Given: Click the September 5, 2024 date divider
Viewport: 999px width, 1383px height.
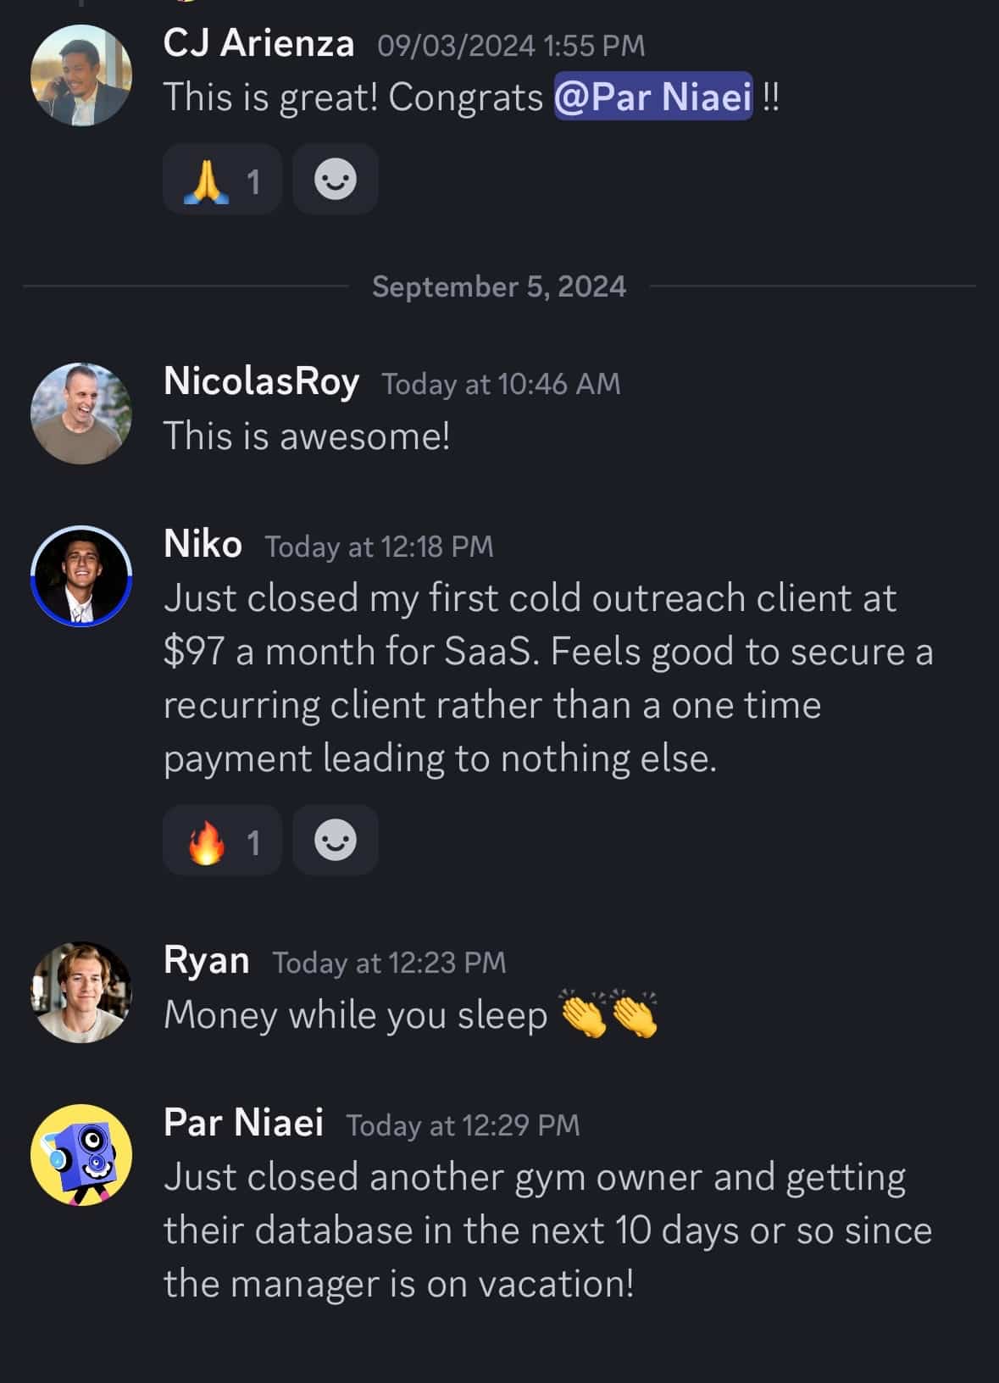Looking at the screenshot, I should pos(499,286).
